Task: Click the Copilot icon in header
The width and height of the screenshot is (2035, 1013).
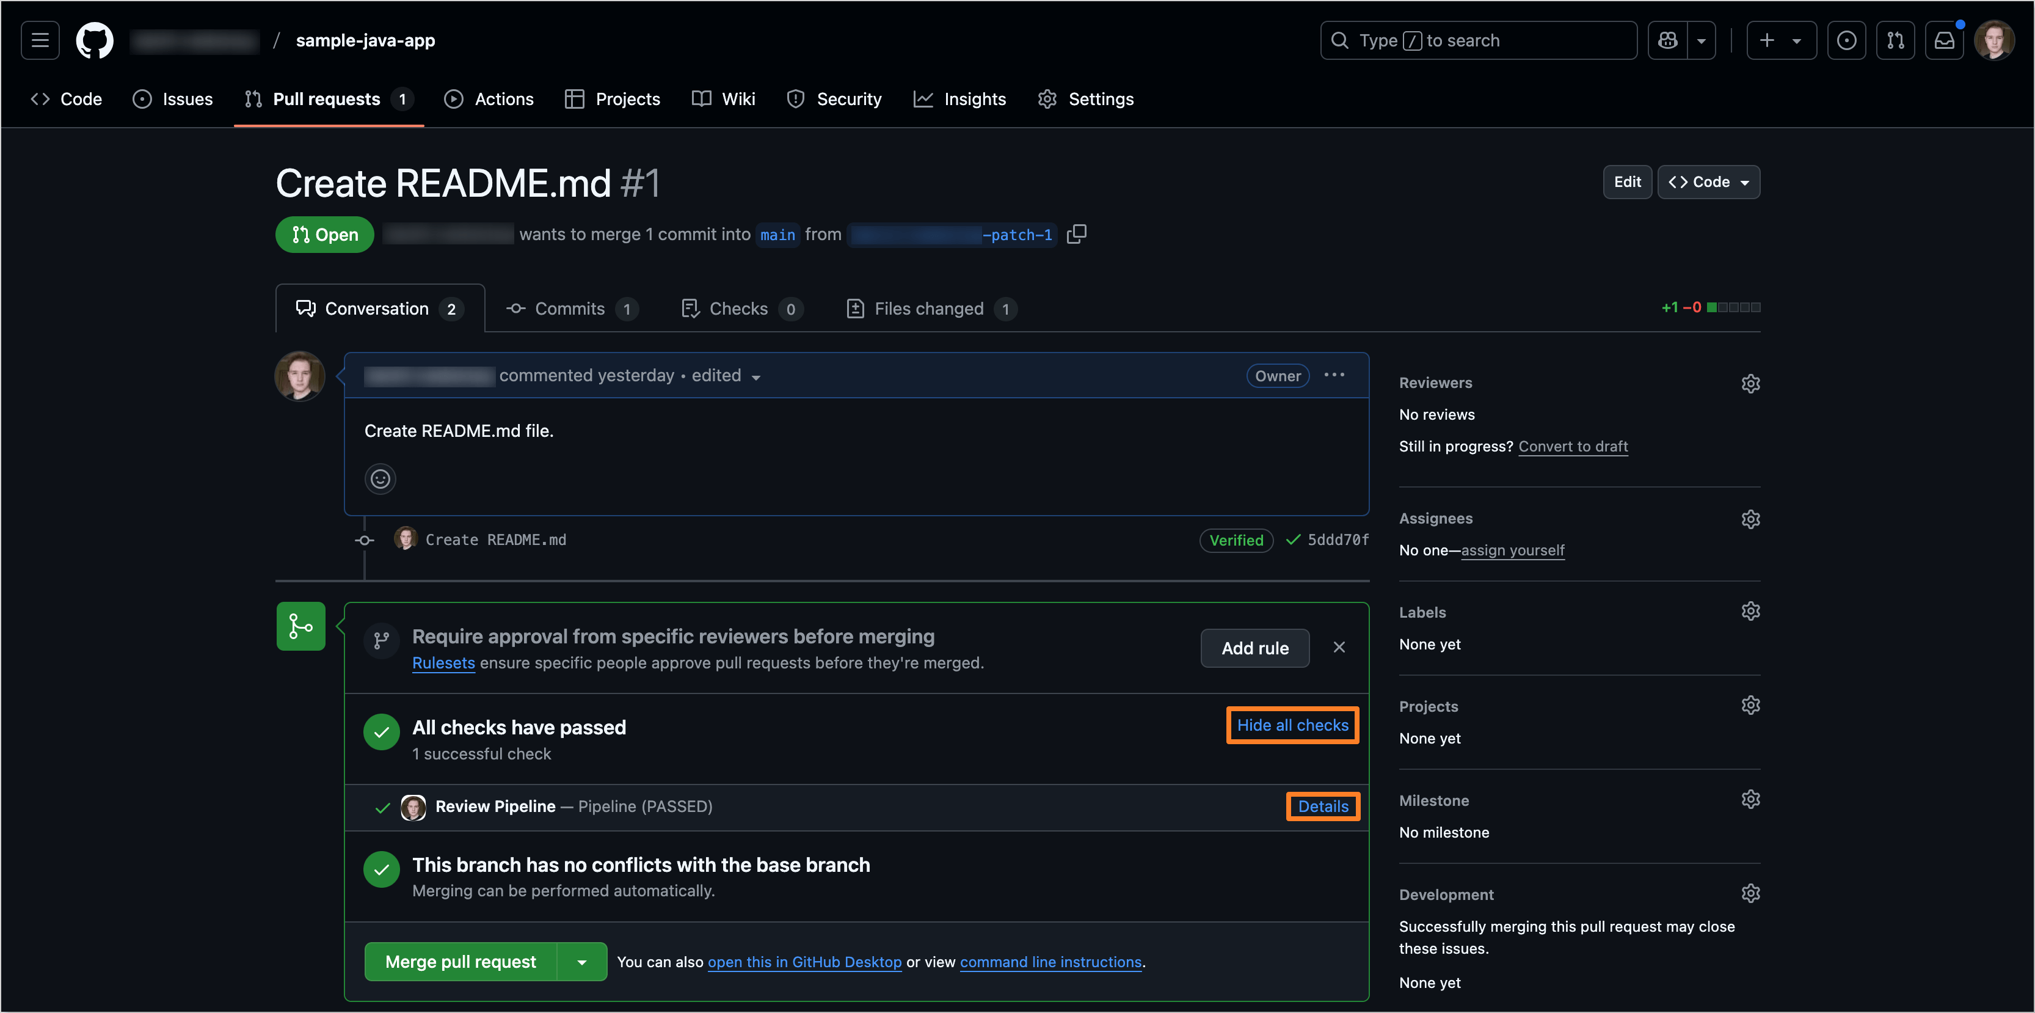Action: click(x=1668, y=40)
